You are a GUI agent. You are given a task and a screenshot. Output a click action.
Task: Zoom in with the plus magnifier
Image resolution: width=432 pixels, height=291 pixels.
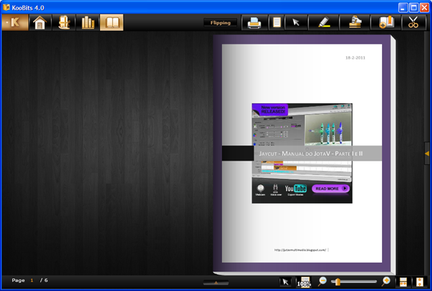click(386, 282)
